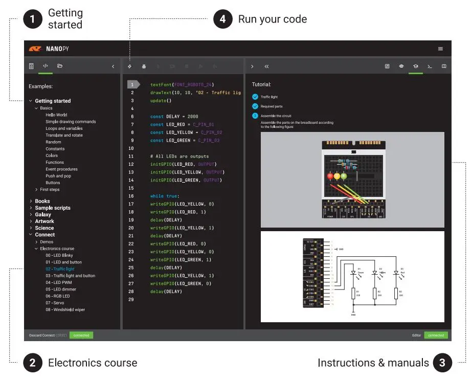This screenshot has height=379, width=472.
Task: Expand the Galaxy category
Action: [x=31, y=215]
